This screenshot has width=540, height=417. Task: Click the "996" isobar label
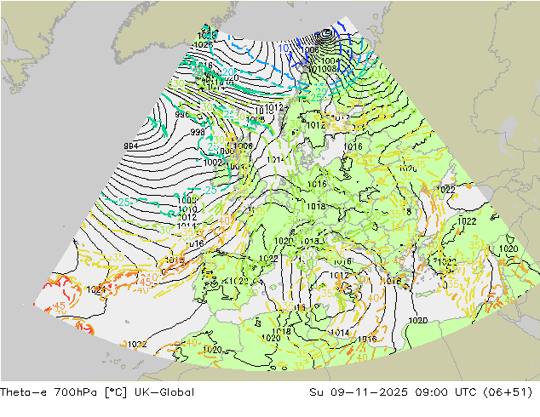181,115
